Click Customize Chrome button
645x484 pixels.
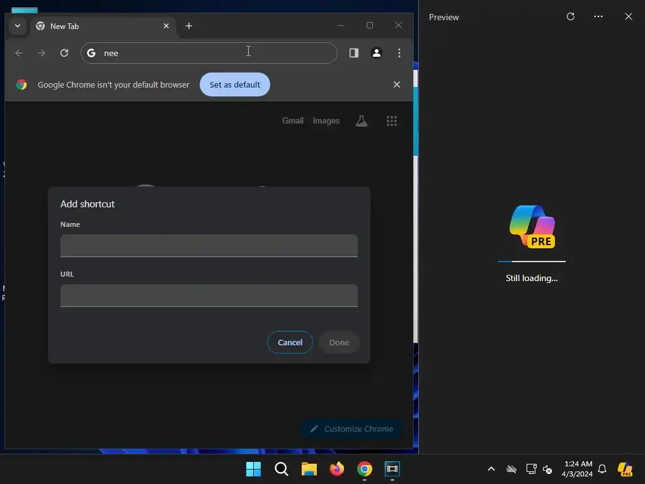(x=351, y=429)
